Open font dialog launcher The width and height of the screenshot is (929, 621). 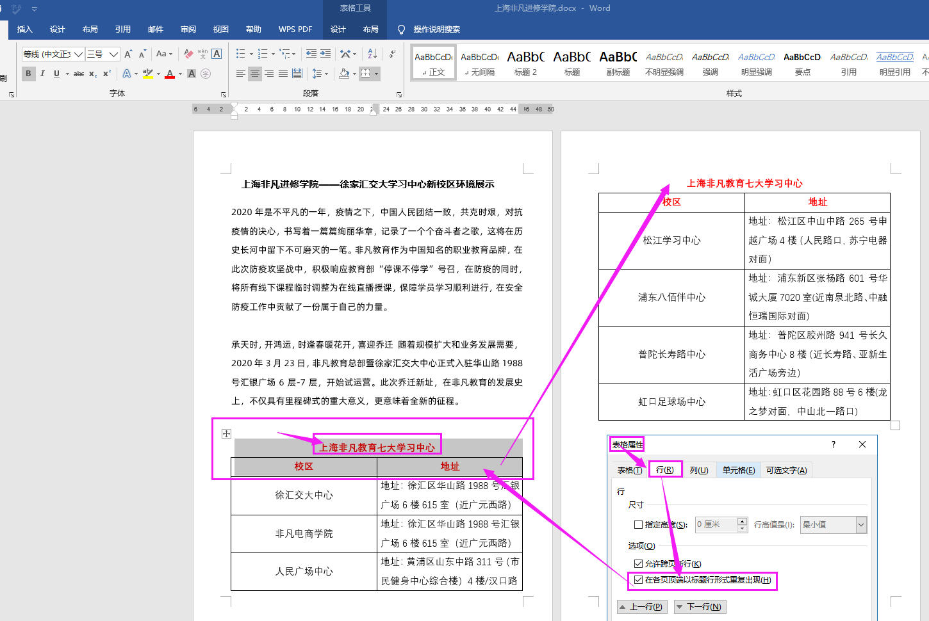[224, 94]
